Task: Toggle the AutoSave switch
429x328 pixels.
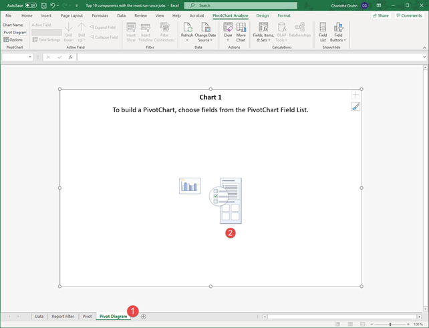Action: pyautogui.click(x=31, y=5)
